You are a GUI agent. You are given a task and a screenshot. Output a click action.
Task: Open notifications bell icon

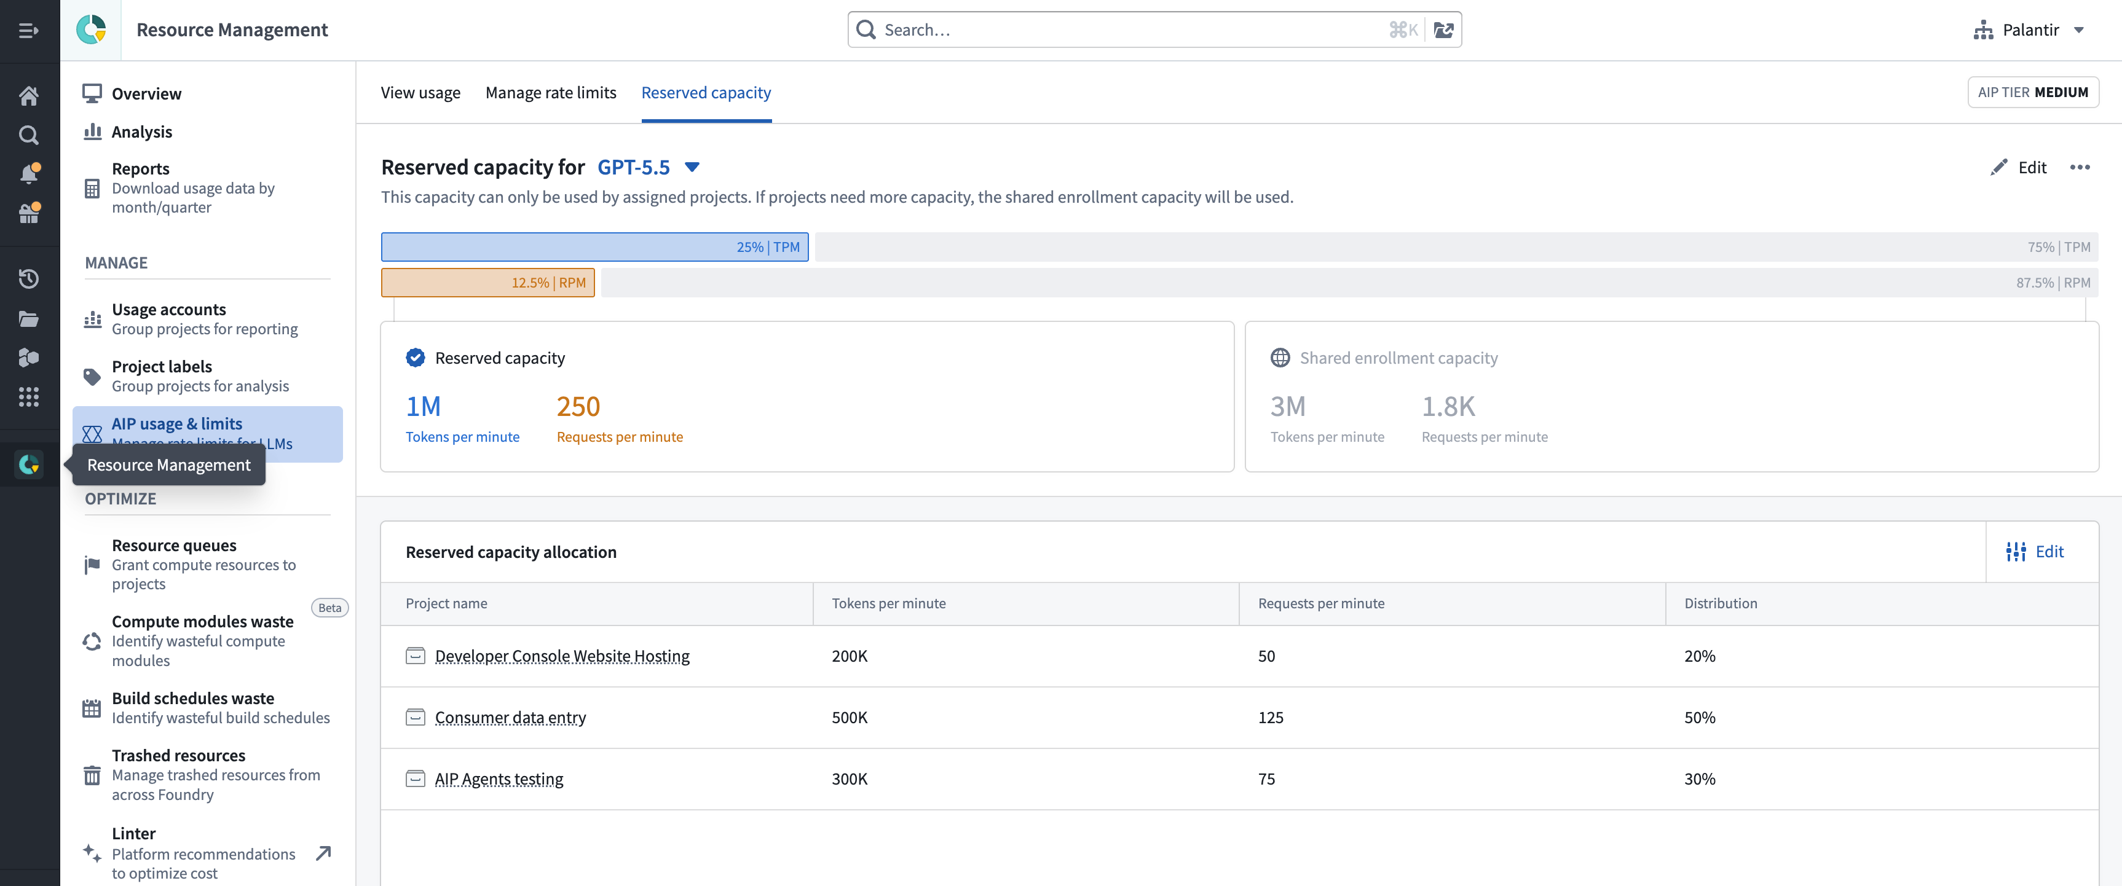point(29,174)
